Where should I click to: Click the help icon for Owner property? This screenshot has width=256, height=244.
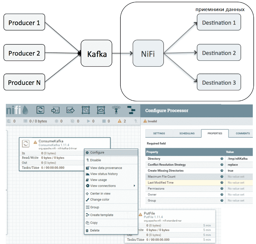coord(222,194)
